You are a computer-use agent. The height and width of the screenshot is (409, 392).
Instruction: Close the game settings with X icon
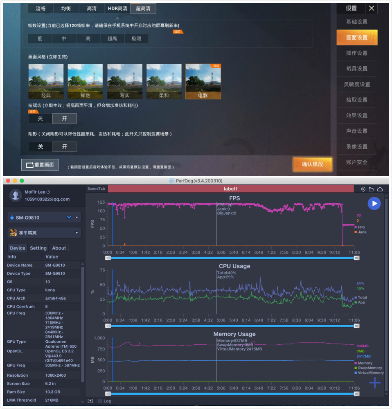[x=371, y=8]
